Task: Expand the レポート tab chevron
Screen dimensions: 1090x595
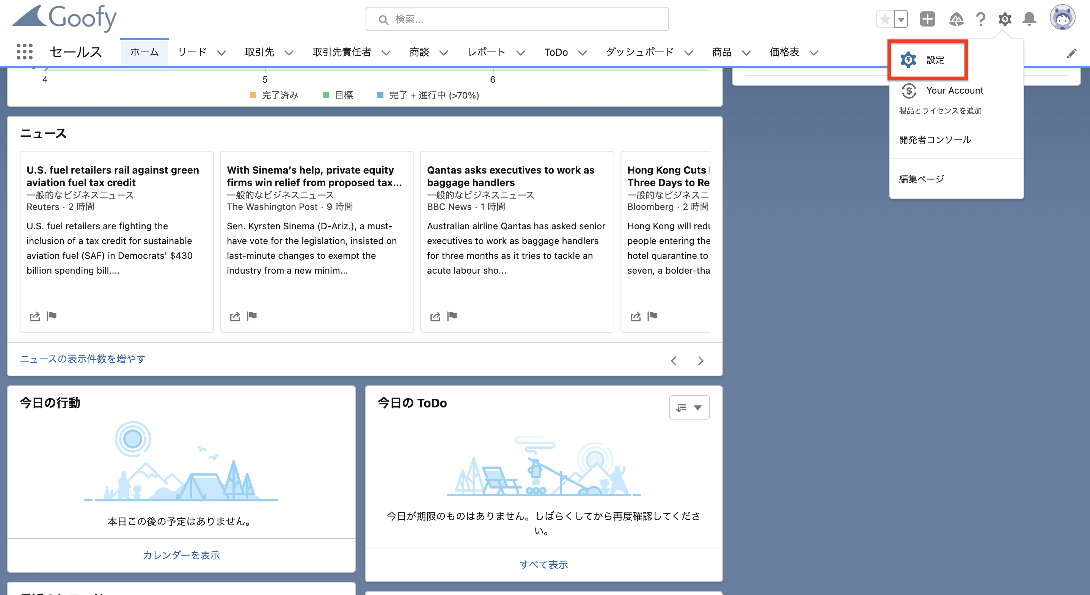Action: pyautogui.click(x=521, y=53)
